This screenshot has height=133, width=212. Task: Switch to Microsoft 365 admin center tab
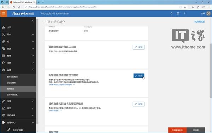click(x=23, y=2)
